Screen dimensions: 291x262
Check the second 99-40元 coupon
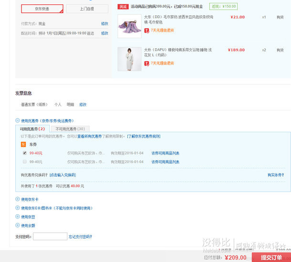24,162
